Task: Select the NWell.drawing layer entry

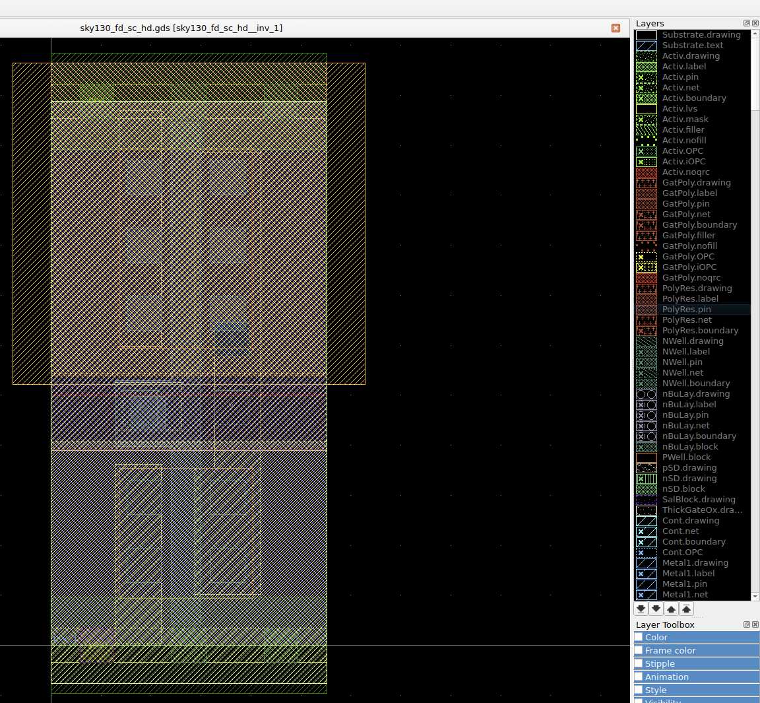Action: pyautogui.click(x=693, y=341)
